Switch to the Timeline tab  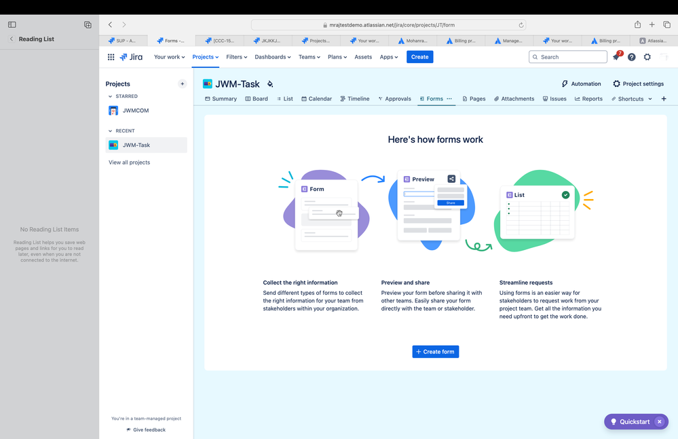click(354, 99)
